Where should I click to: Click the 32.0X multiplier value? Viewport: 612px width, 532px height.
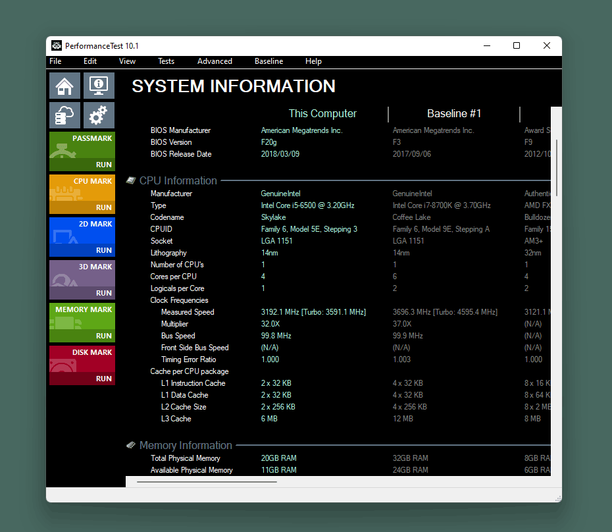[270, 324]
